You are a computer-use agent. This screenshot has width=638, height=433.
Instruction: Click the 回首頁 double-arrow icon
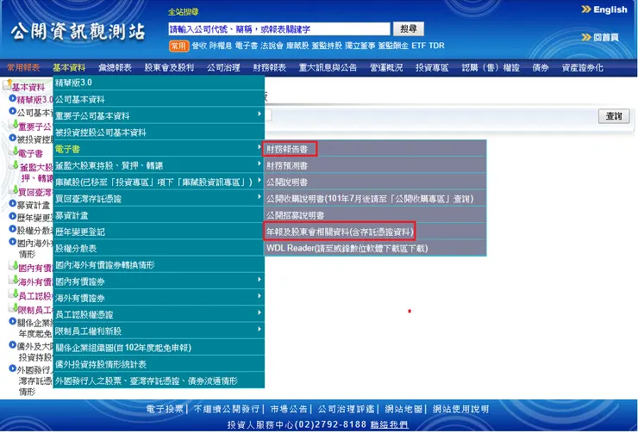(586, 37)
